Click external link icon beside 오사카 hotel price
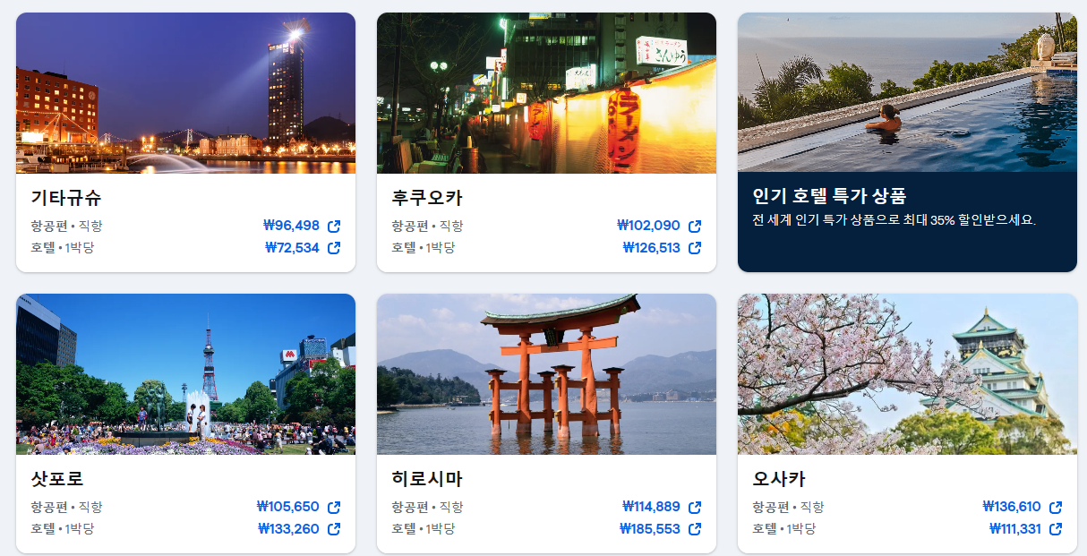1087x556 pixels. tap(1056, 528)
